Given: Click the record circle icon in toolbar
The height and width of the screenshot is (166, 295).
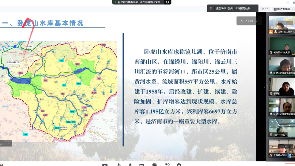Looking at the screenshot, I should pos(154,165).
